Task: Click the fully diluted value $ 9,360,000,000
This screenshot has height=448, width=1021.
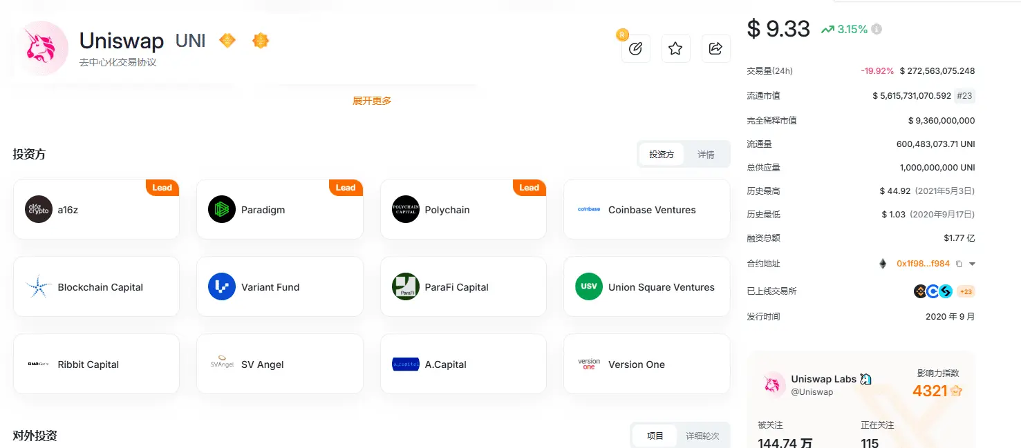Action: tap(942, 121)
